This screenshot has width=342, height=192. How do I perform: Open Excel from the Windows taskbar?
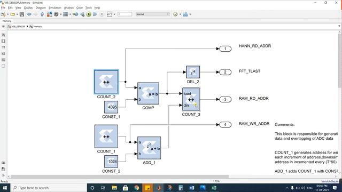point(214,188)
